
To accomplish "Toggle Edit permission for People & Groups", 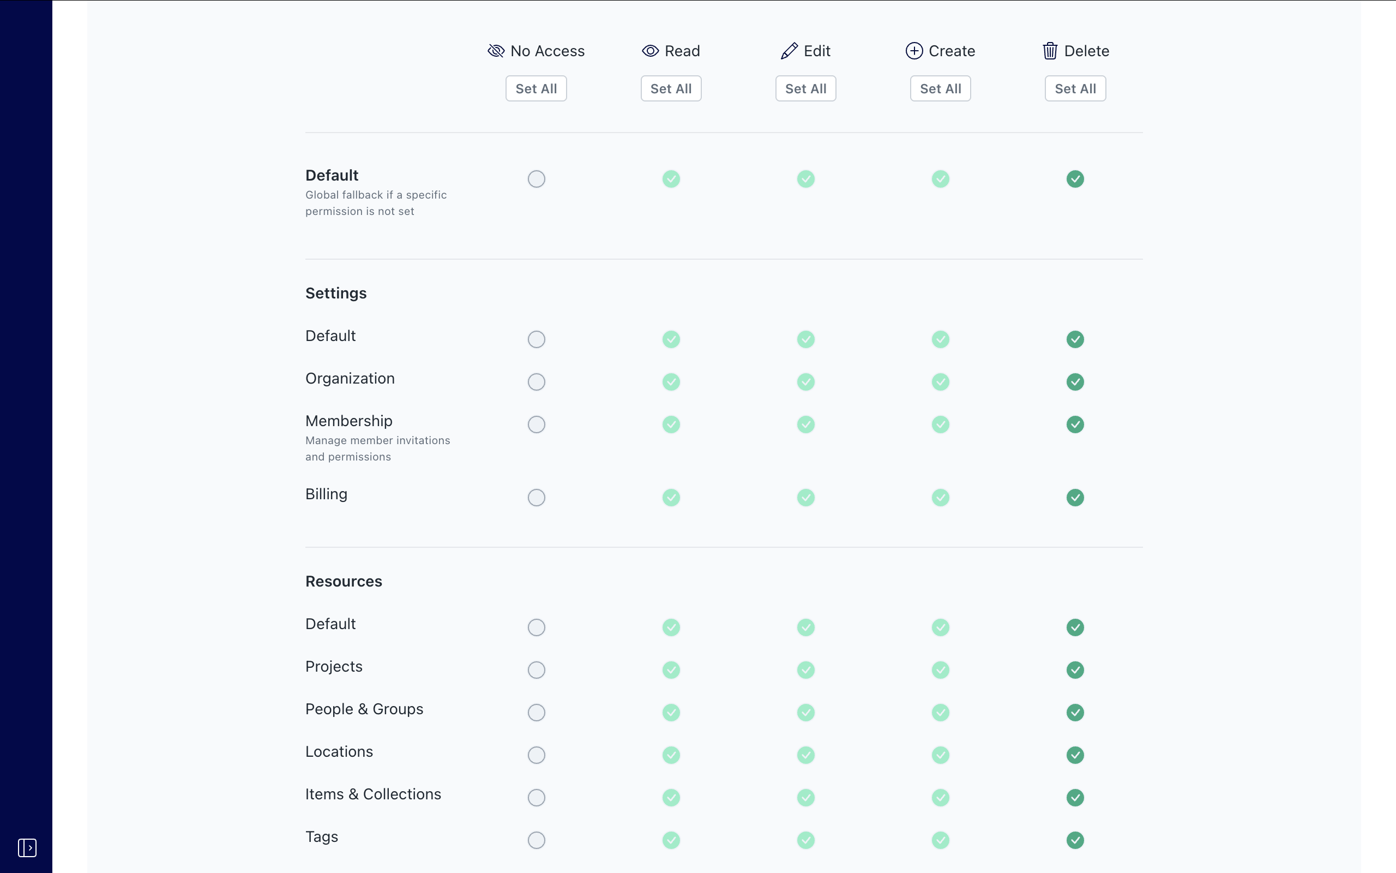I will tap(806, 713).
